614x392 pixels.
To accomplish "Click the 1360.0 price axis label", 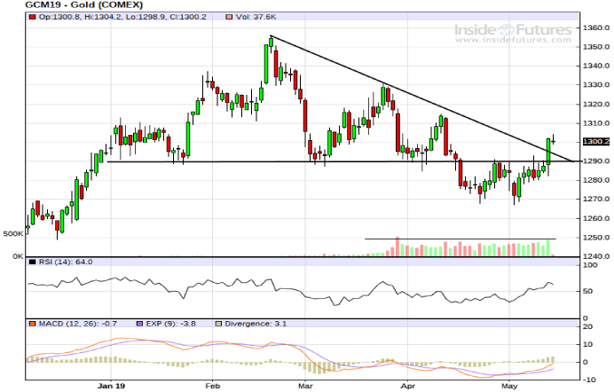I will [593, 27].
